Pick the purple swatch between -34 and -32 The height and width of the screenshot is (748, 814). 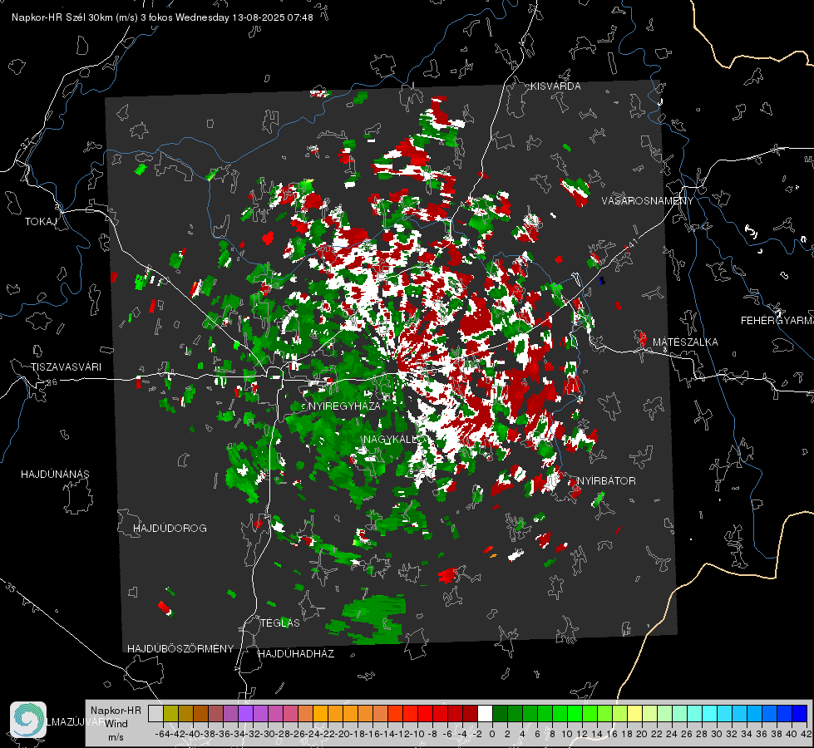click(245, 713)
